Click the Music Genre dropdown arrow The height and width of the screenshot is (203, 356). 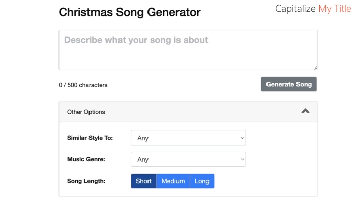click(x=241, y=159)
